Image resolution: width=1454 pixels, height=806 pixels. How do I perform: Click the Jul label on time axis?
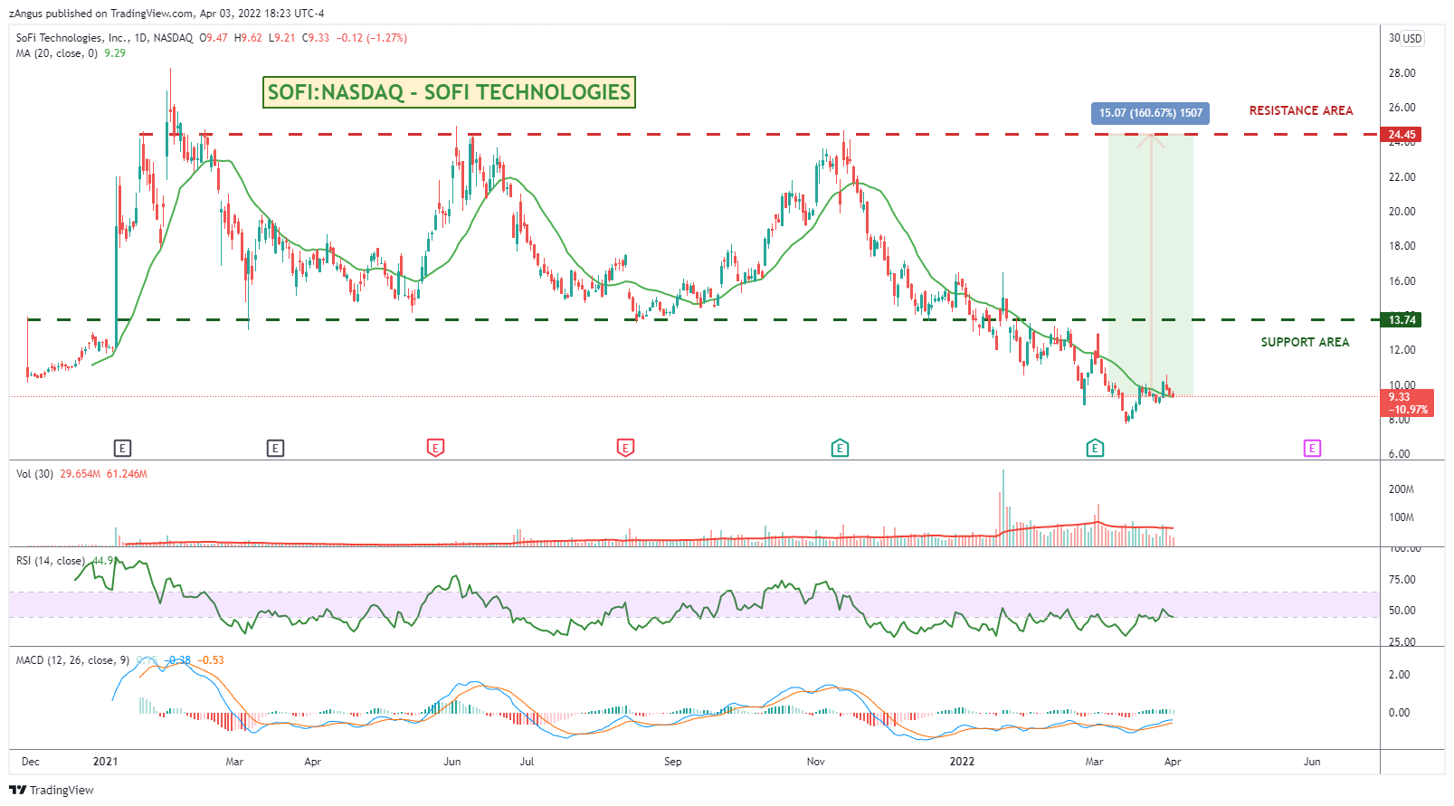527,762
